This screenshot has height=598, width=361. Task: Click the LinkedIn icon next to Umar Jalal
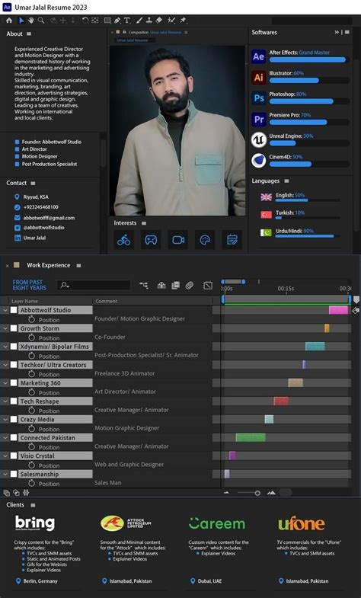click(x=18, y=238)
